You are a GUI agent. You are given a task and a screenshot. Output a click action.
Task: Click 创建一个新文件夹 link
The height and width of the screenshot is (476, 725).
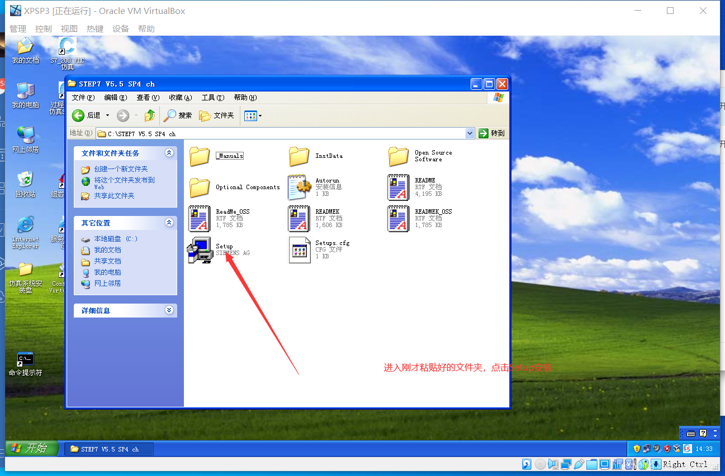tap(121, 169)
